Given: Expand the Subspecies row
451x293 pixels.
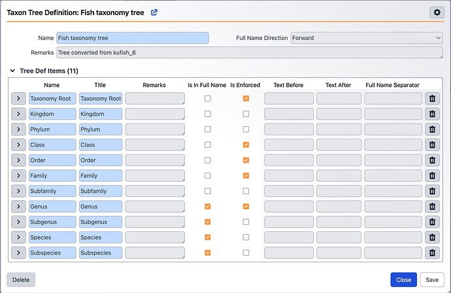Looking at the screenshot, I should tap(18, 252).
